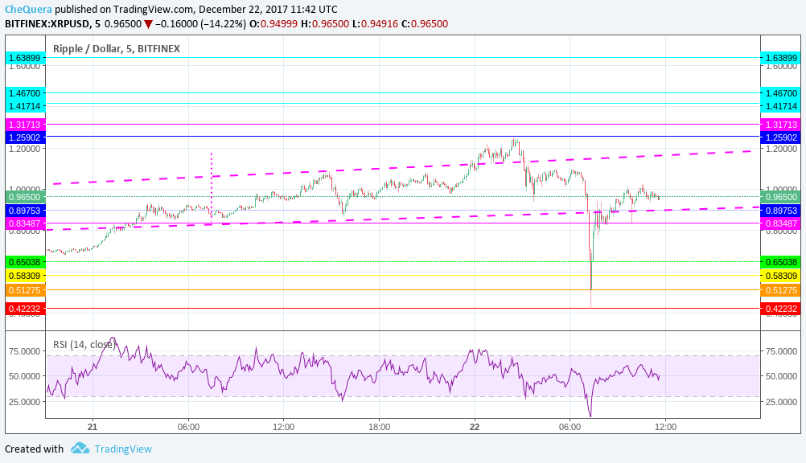Click the TradingView cloud logo icon

coord(80,448)
